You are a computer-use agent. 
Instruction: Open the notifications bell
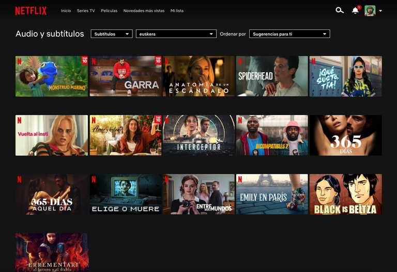(355, 10)
